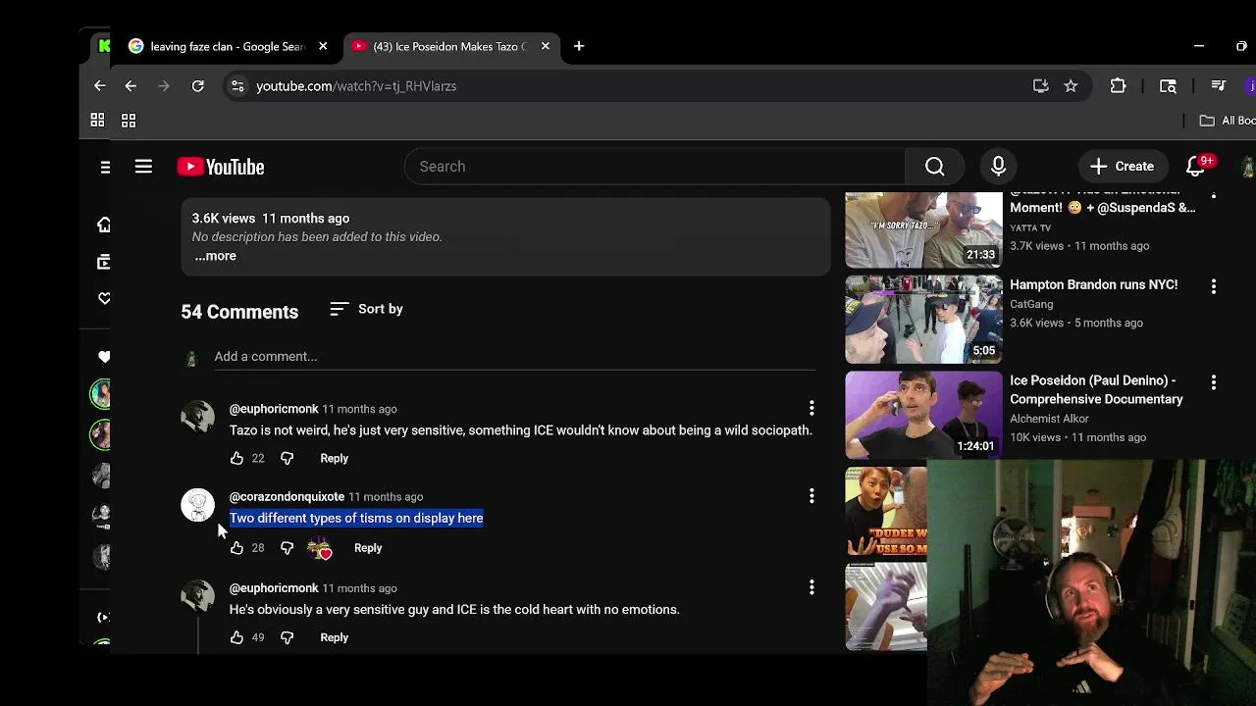
Task: Open the Ice Poseidon Comprehensive Documentary thumbnail
Action: click(923, 415)
